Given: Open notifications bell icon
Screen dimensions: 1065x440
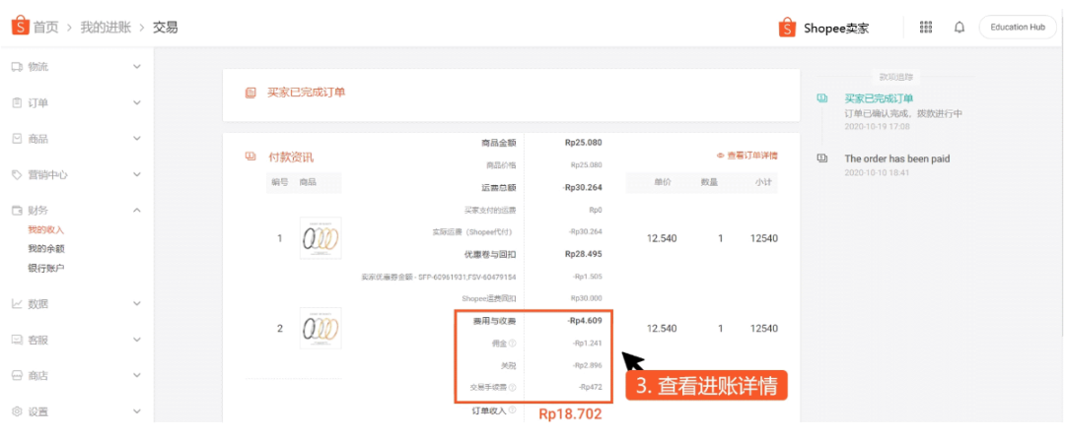Looking at the screenshot, I should point(959,28).
